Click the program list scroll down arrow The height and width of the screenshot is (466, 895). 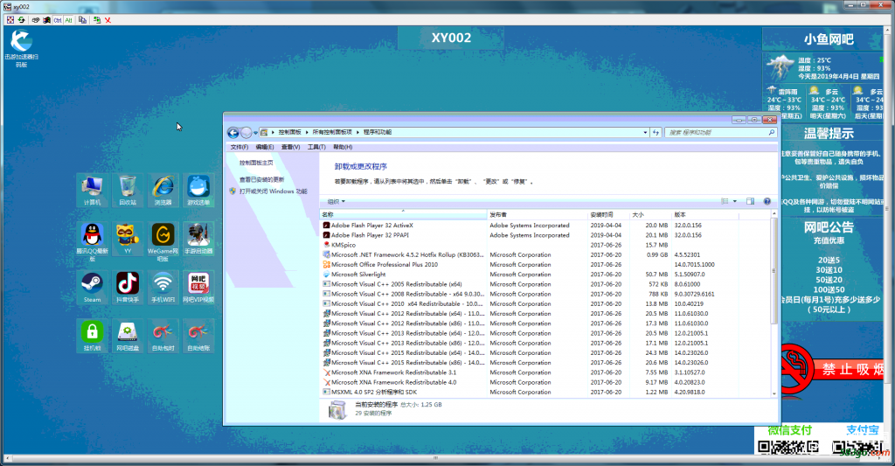pyautogui.click(x=774, y=393)
